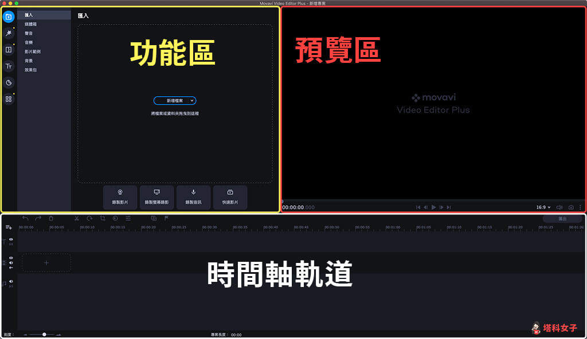This screenshot has height=339, width=587.
Task: Click the undo arrow icon
Action: [x=25, y=218]
